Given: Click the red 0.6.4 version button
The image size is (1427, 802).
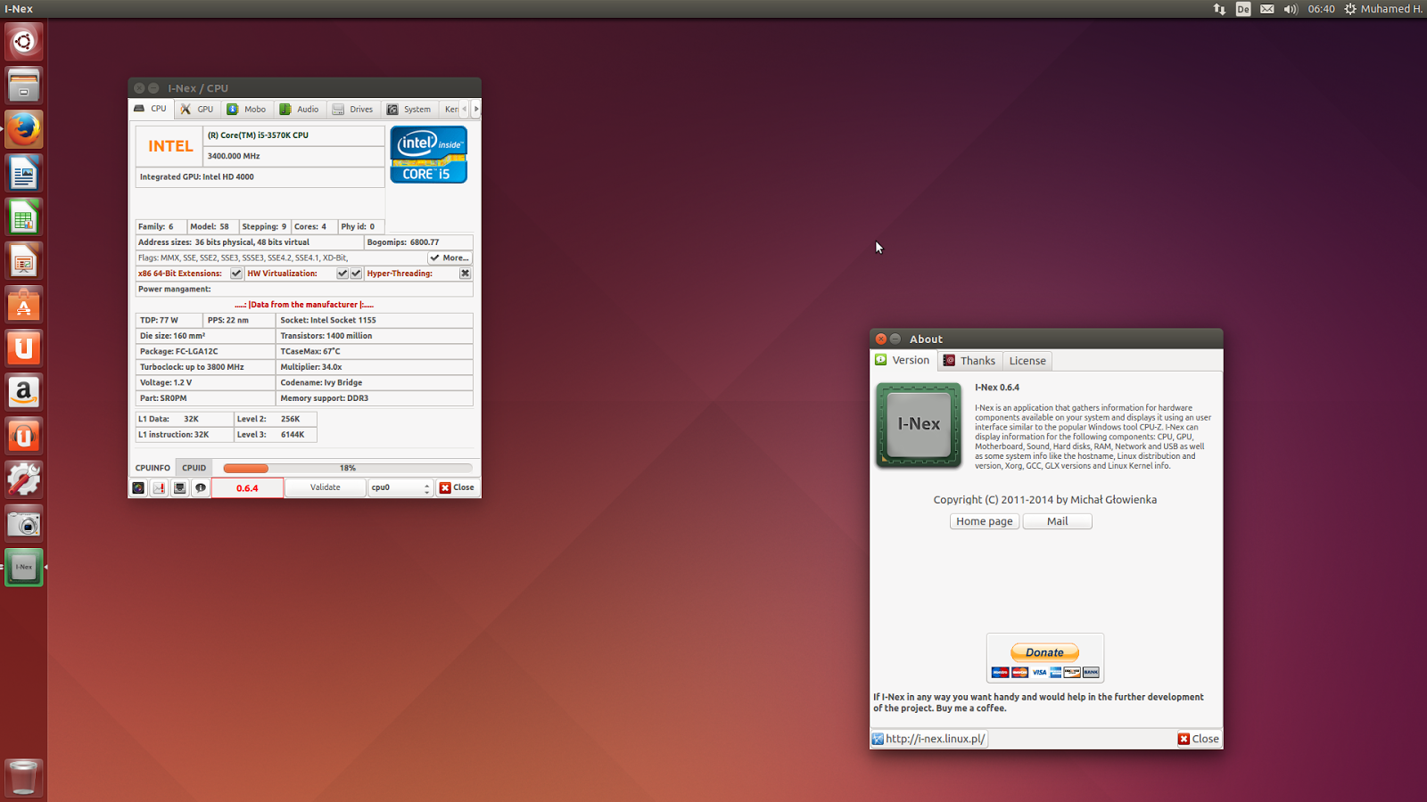Looking at the screenshot, I should click(x=247, y=488).
